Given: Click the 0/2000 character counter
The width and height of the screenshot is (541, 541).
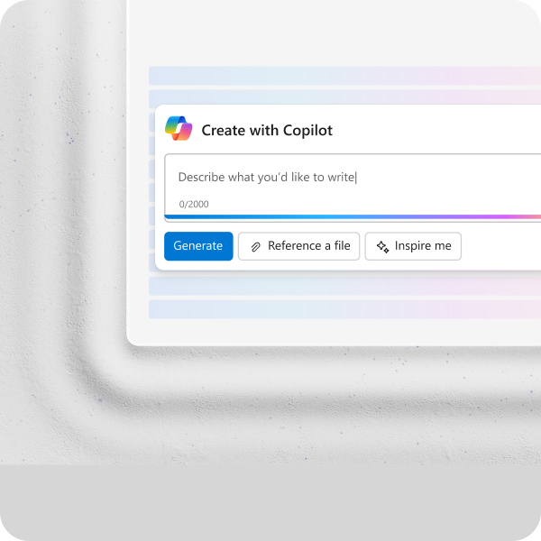Looking at the screenshot, I should (x=194, y=204).
